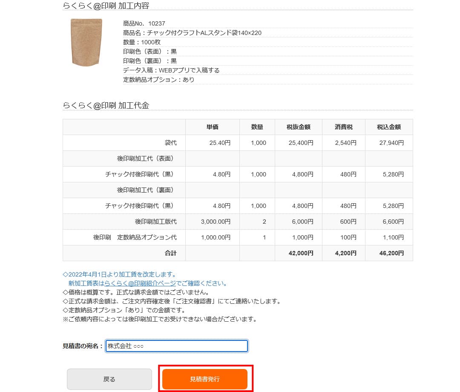The width and height of the screenshot is (460, 392).
Task: Click the ※ご依頼内容によっては note line
Action: 160,319
